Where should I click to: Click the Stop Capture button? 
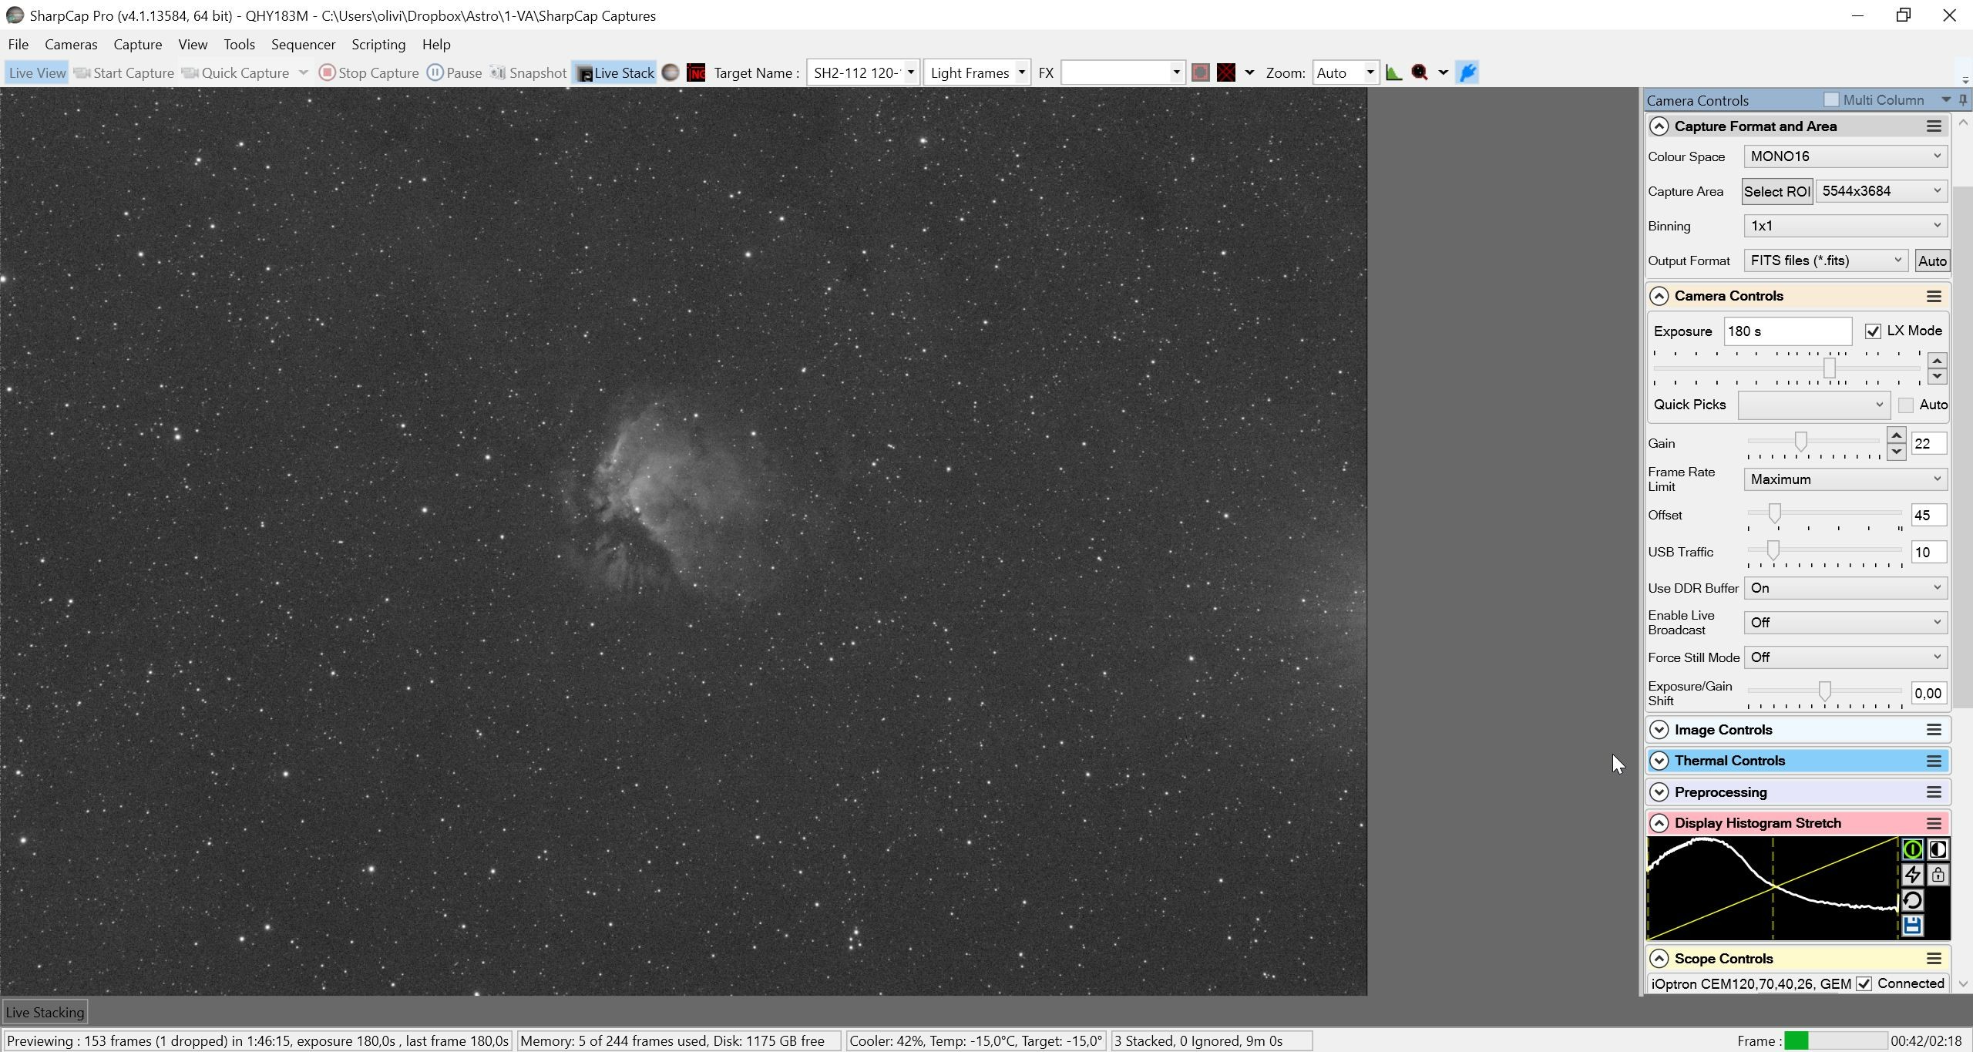tap(369, 72)
